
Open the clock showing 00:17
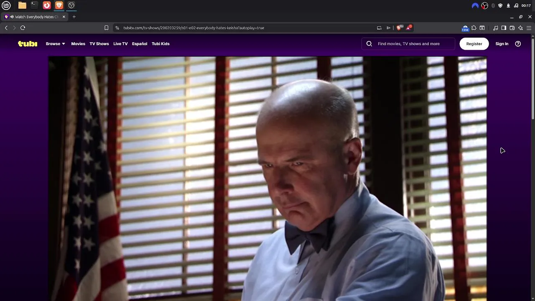tap(526, 5)
